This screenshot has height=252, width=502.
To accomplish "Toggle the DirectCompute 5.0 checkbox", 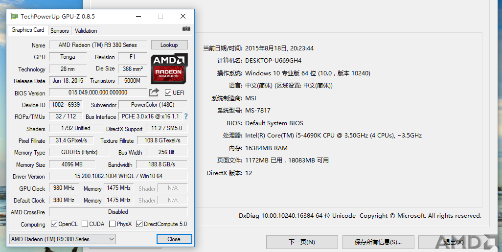I will (139, 224).
